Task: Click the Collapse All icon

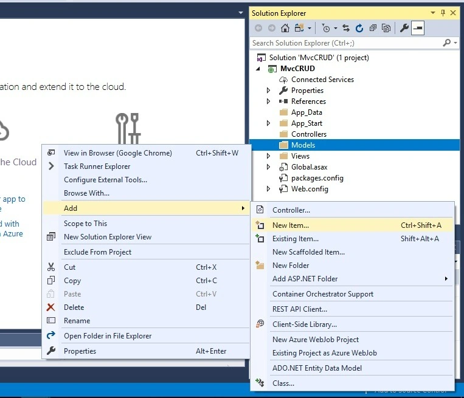Action: (373, 29)
